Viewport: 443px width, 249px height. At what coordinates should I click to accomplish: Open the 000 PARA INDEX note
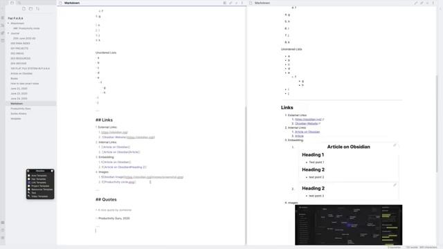[20, 44]
